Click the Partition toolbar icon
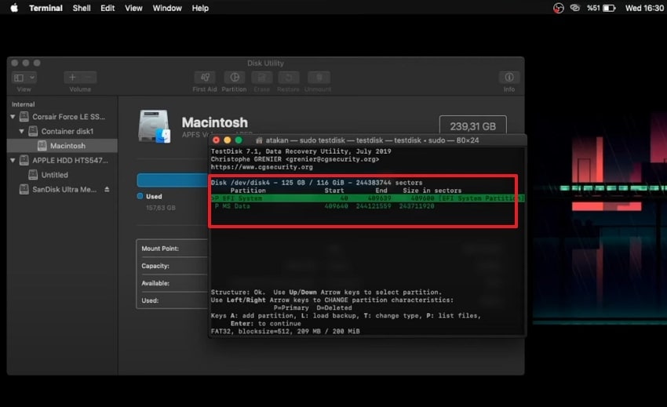 point(235,78)
